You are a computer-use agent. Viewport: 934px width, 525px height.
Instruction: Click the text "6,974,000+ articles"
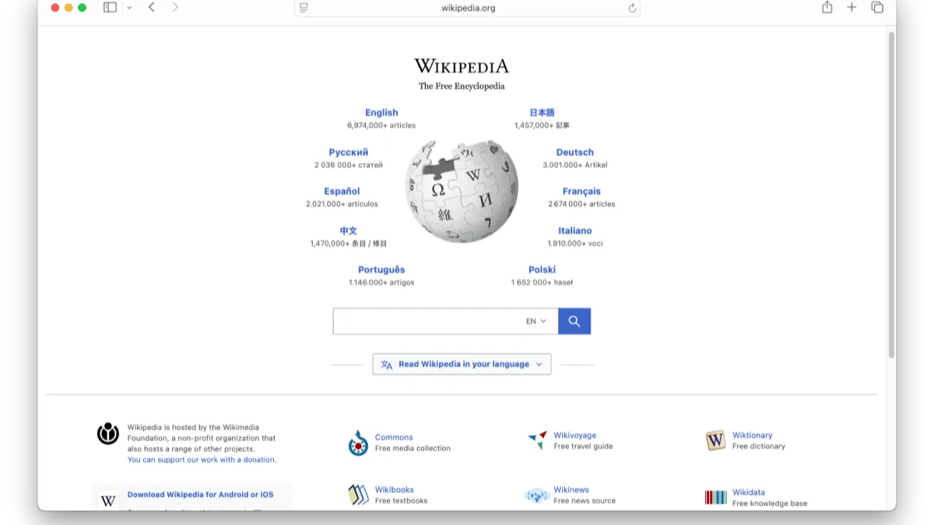click(381, 125)
